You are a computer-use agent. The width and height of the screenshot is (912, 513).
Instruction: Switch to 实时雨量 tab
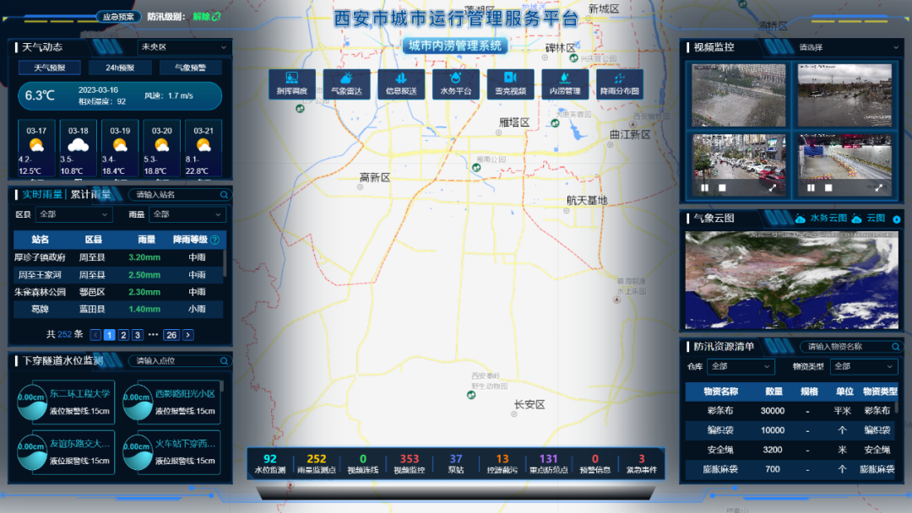pyautogui.click(x=42, y=195)
